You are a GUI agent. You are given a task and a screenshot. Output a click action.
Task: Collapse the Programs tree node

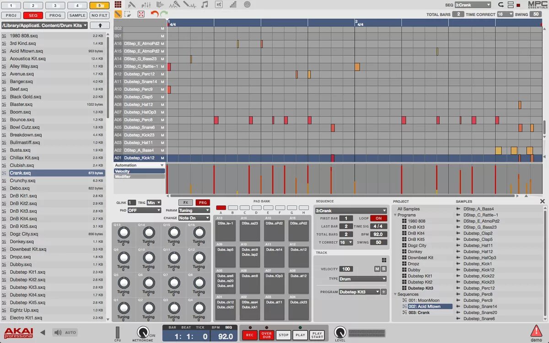[x=395, y=215]
